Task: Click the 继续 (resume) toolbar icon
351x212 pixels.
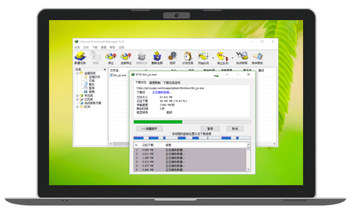Action: [x=96, y=58]
